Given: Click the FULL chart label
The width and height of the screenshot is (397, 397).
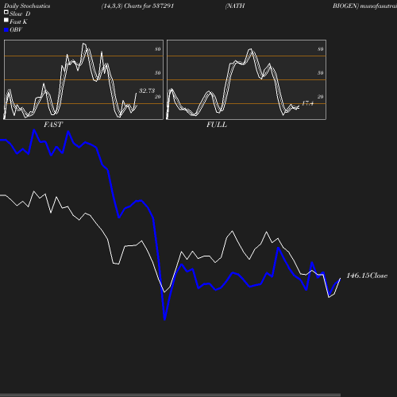Looking at the screenshot, I should 217,125.
